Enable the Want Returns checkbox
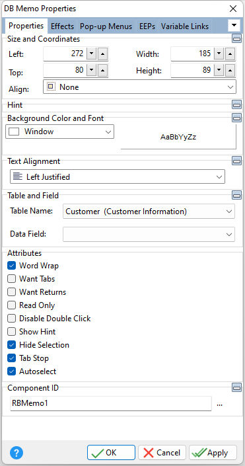This screenshot has height=466, width=245. click(12, 292)
